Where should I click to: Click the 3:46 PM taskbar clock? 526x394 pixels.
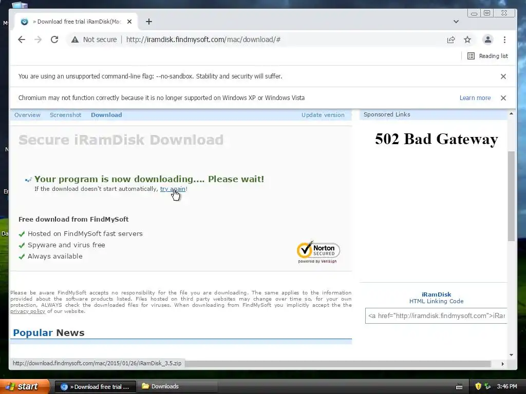tap(507, 386)
